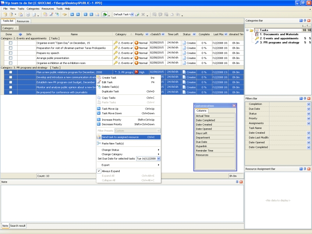Click the Decrease Priority icon
This screenshot has height=234, width=312.
99,124
